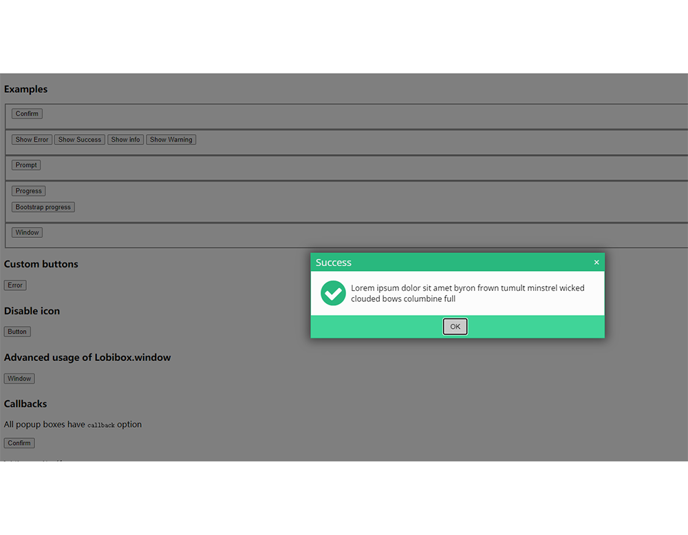Click the Callbacks heading
688x535 pixels.
pos(25,404)
